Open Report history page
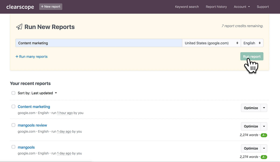The height and width of the screenshot is (162, 280). click(x=216, y=7)
